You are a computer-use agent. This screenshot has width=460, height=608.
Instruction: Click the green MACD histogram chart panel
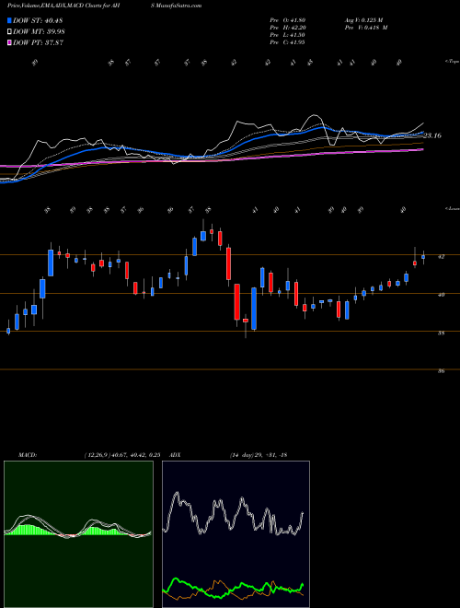click(x=78, y=534)
